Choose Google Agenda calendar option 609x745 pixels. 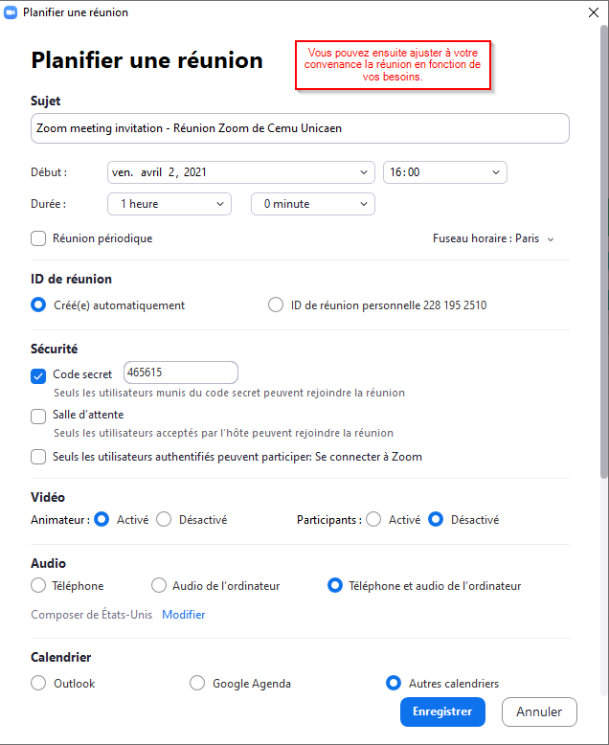coord(197,684)
